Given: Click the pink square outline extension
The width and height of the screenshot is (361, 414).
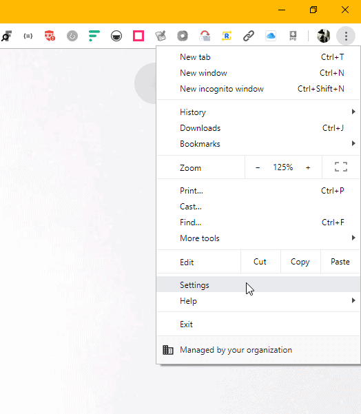Looking at the screenshot, I should tap(138, 36).
